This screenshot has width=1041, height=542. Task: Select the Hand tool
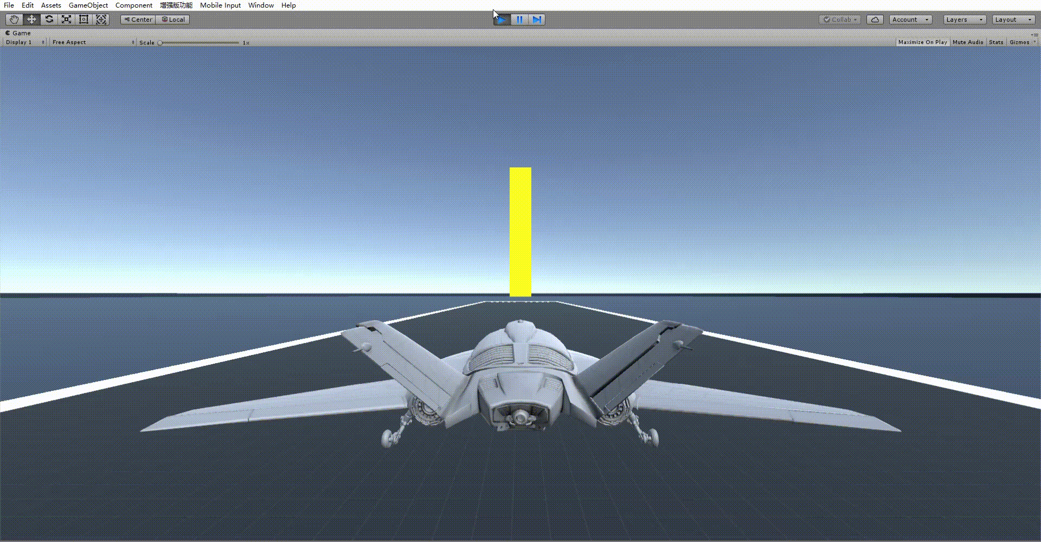[13, 19]
